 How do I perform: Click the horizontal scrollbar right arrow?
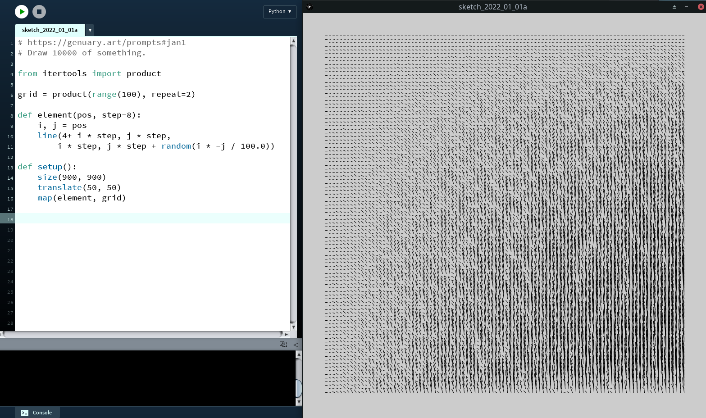click(286, 334)
